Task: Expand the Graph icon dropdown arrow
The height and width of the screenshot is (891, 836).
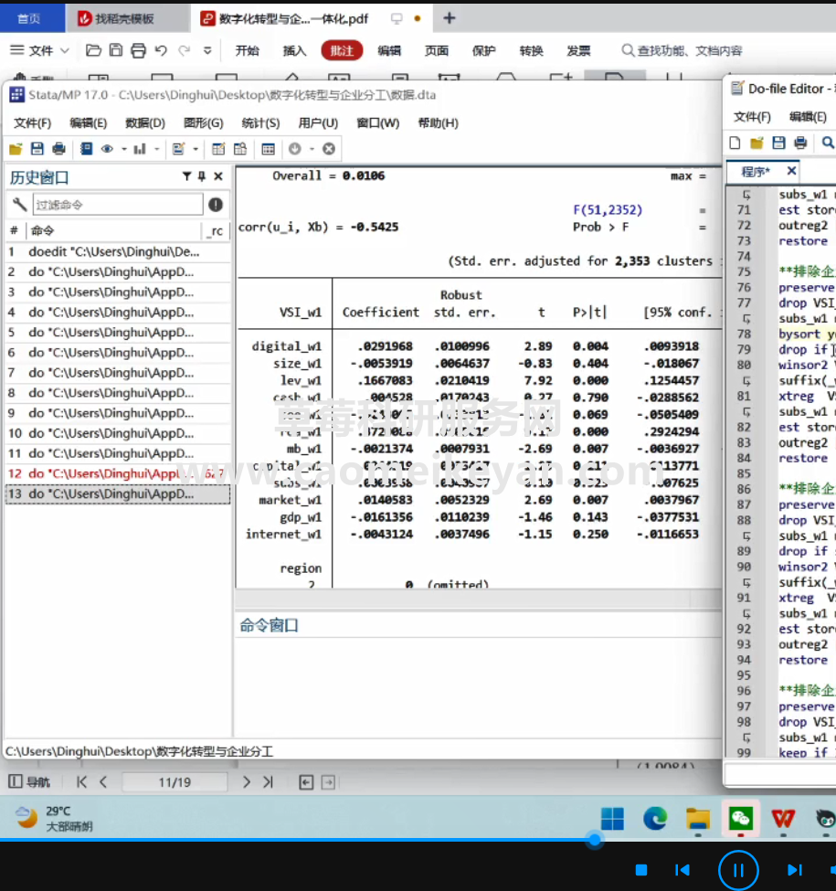Action: 156,150
